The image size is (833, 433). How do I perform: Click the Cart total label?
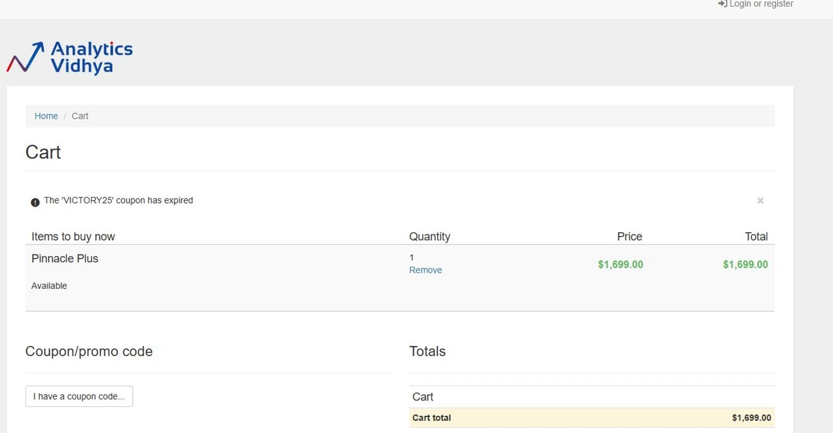pos(431,418)
